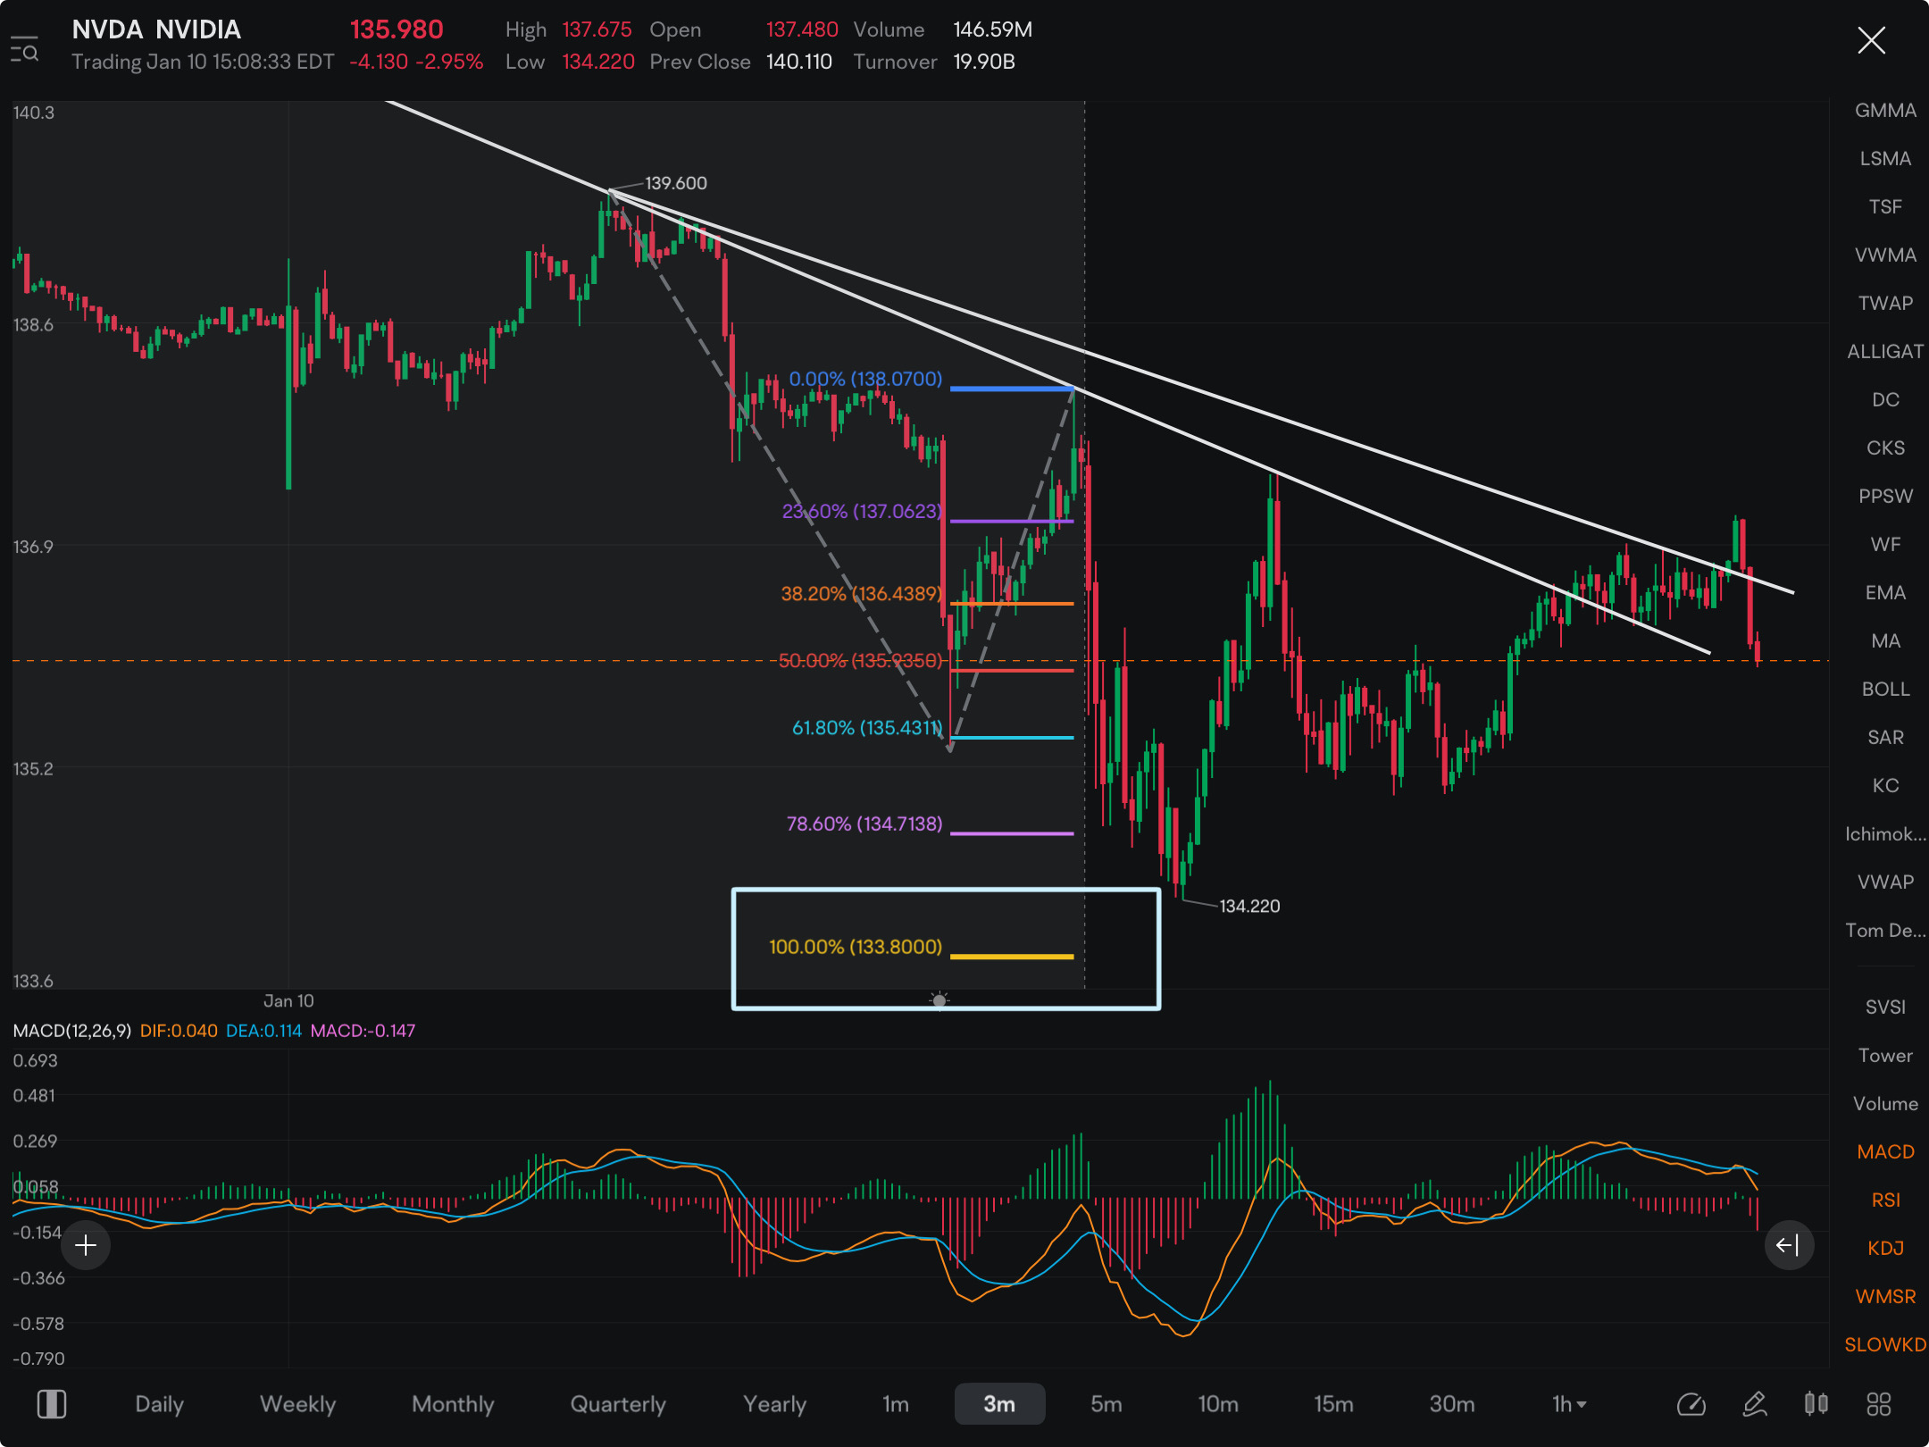Click the MACD(12,26,9) indicator label

click(x=72, y=1031)
